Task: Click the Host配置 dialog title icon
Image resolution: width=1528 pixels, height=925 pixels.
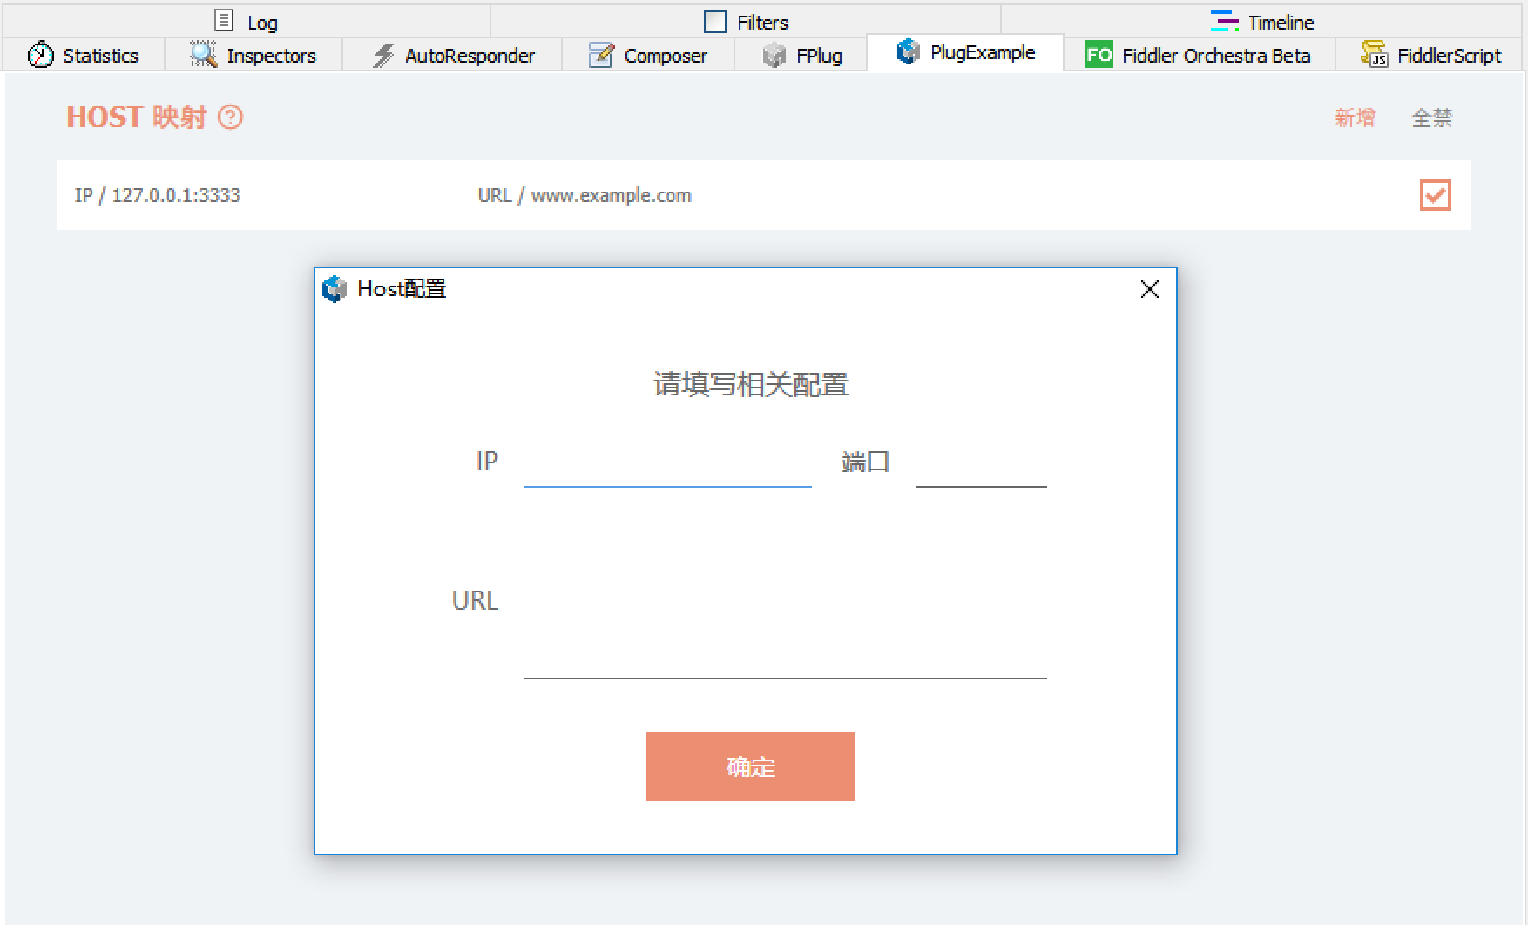Action: tap(335, 289)
